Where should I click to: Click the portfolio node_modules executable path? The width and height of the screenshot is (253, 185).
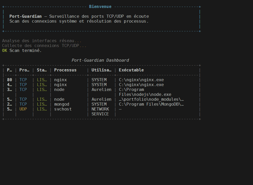tap(151, 99)
